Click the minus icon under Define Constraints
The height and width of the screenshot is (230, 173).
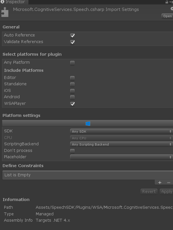click(168, 182)
